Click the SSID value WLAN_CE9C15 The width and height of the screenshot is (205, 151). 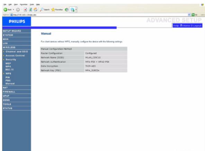click(x=93, y=57)
